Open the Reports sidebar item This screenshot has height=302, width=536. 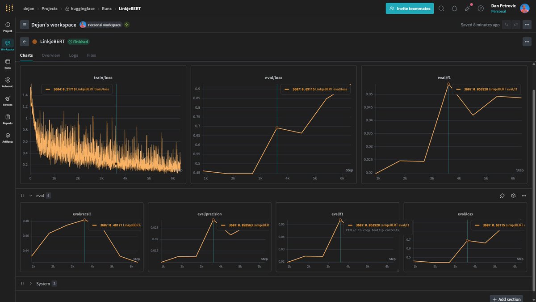pos(8,119)
